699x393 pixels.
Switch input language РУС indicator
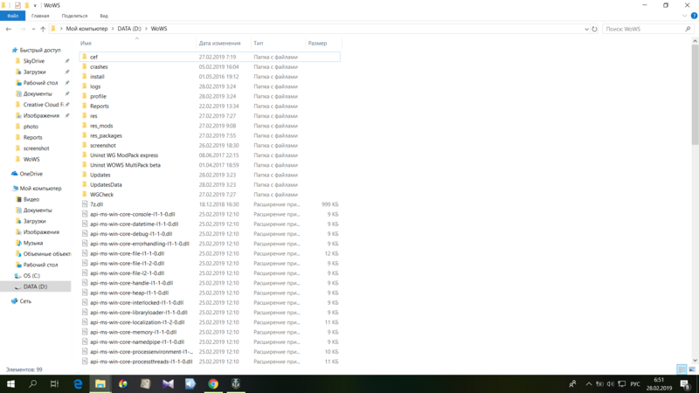(635, 384)
